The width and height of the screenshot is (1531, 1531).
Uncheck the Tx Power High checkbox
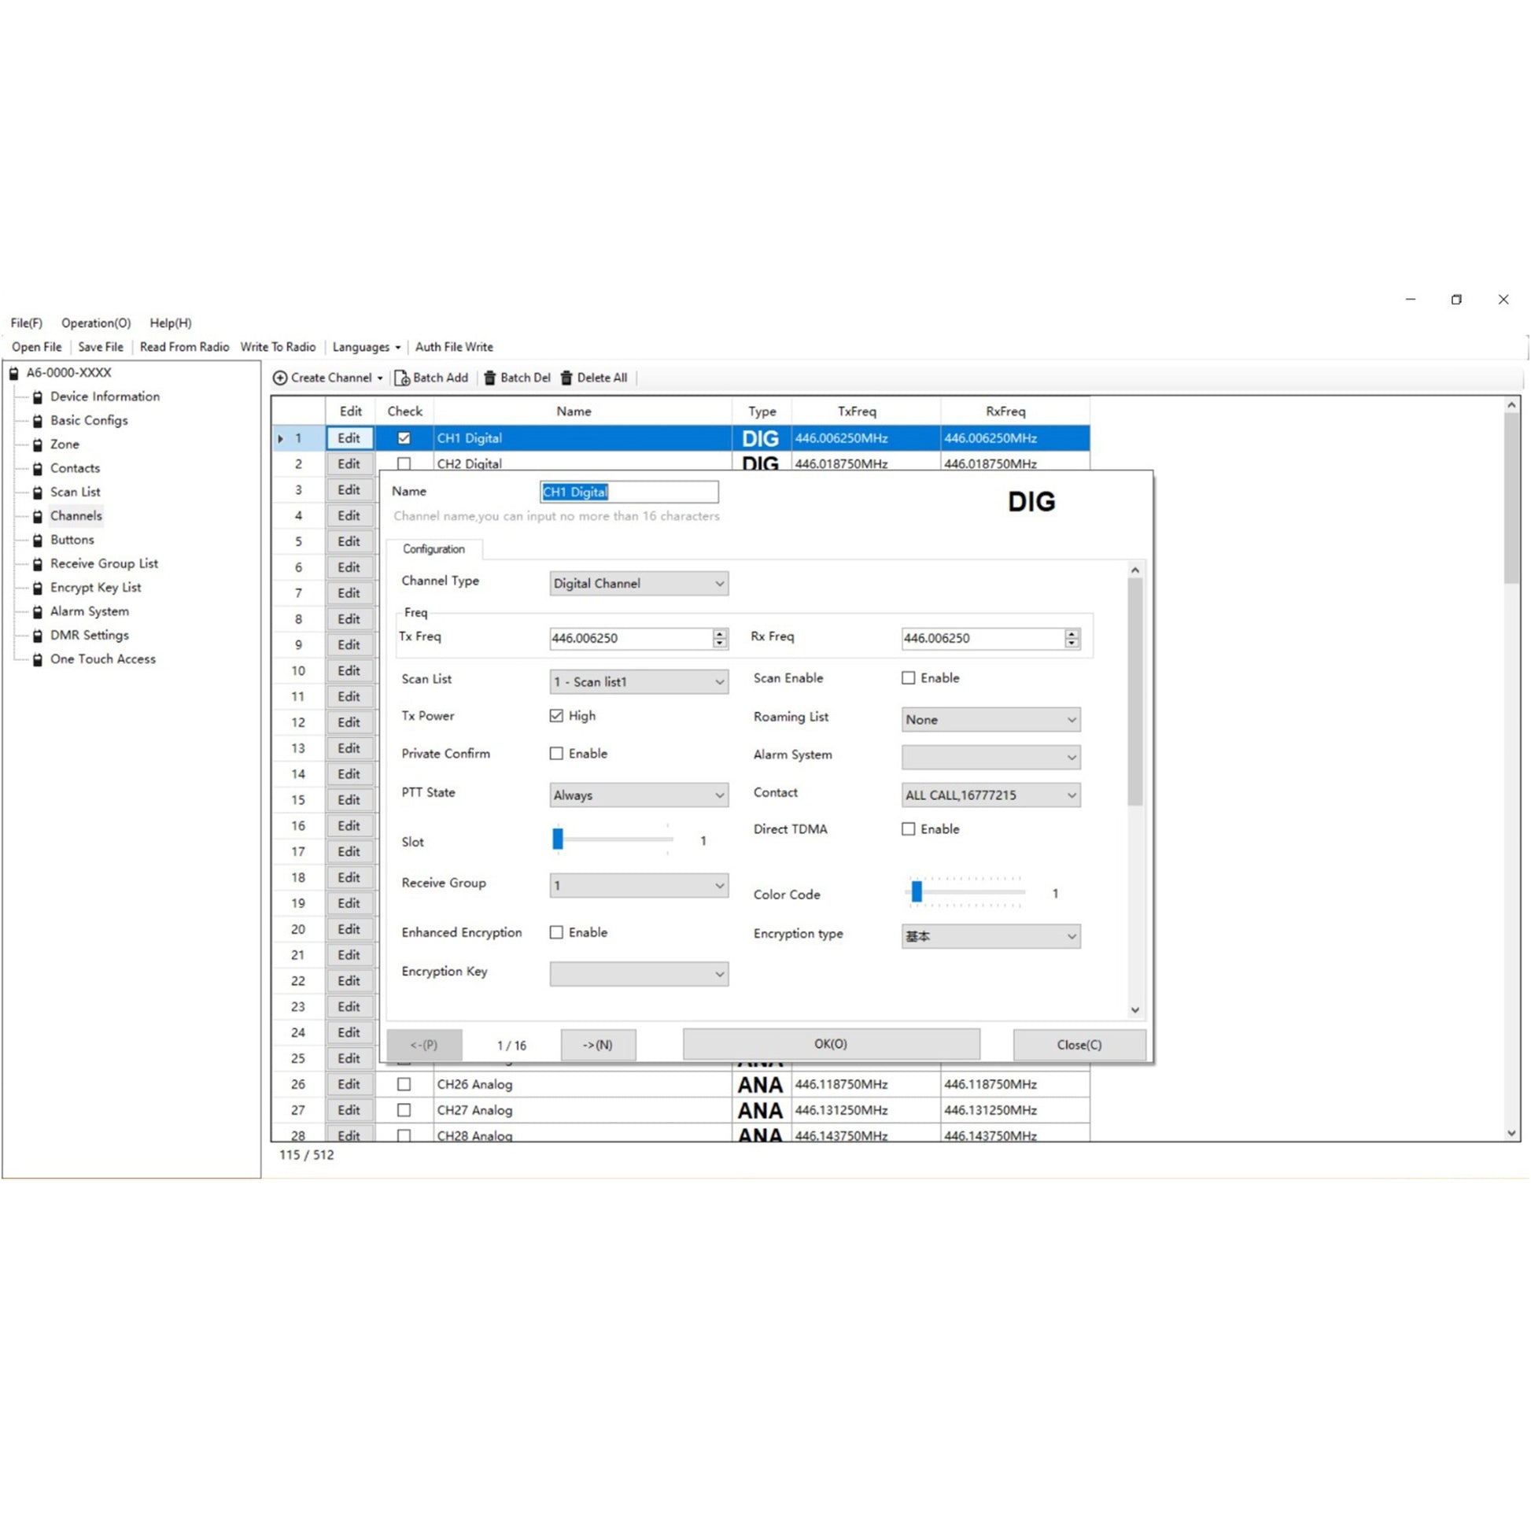[x=556, y=716]
